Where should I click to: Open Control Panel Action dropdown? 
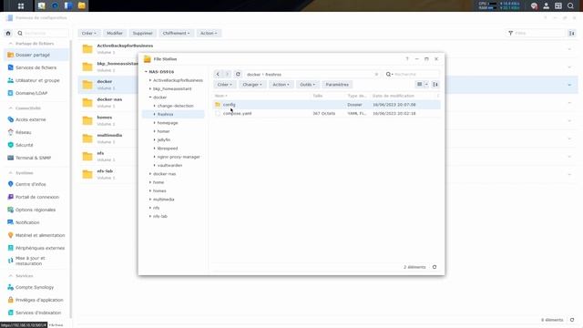tap(209, 33)
